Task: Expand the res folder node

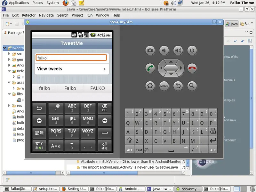Action: tap(9, 106)
